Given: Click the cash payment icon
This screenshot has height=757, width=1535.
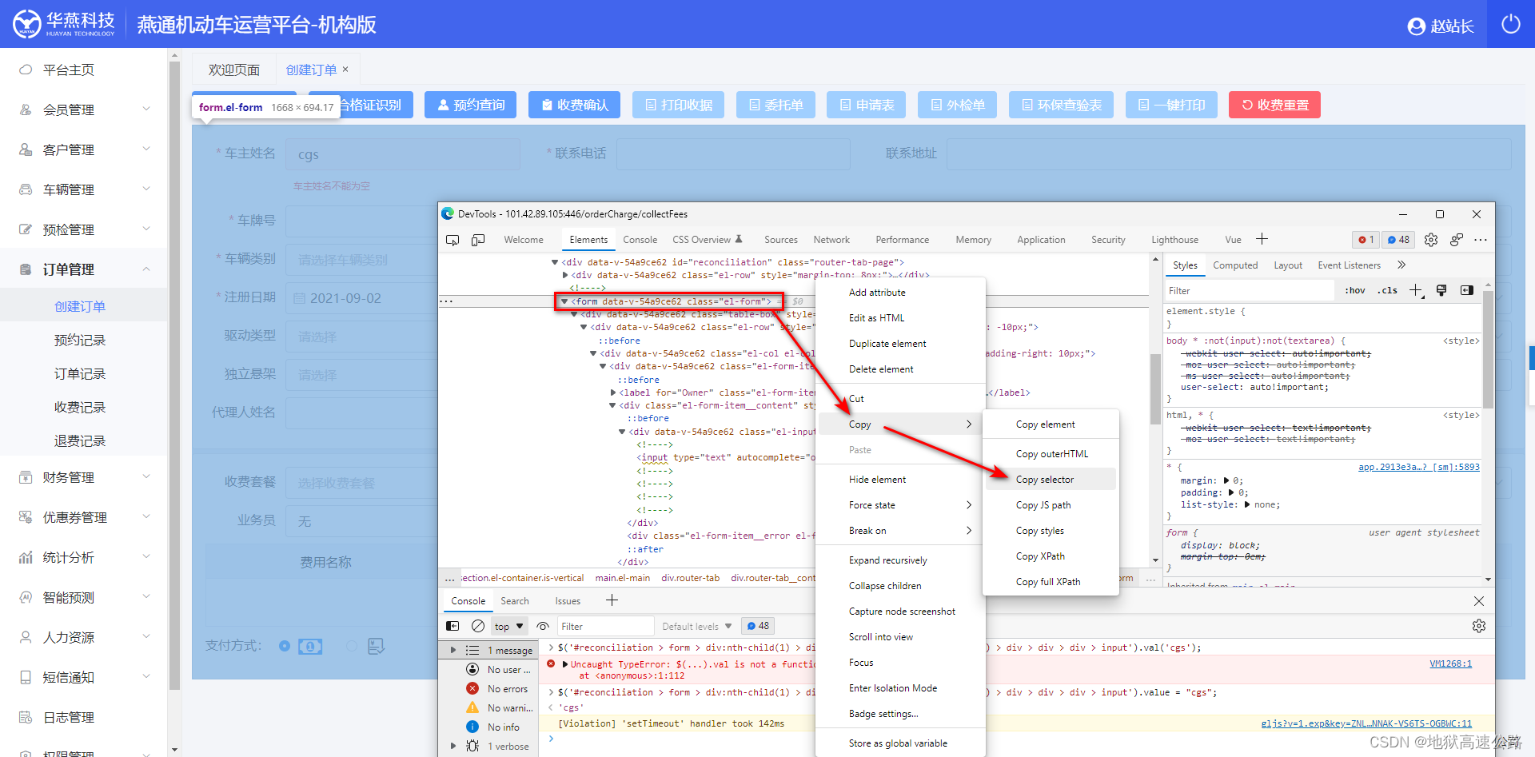Looking at the screenshot, I should pyautogui.click(x=310, y=646).
